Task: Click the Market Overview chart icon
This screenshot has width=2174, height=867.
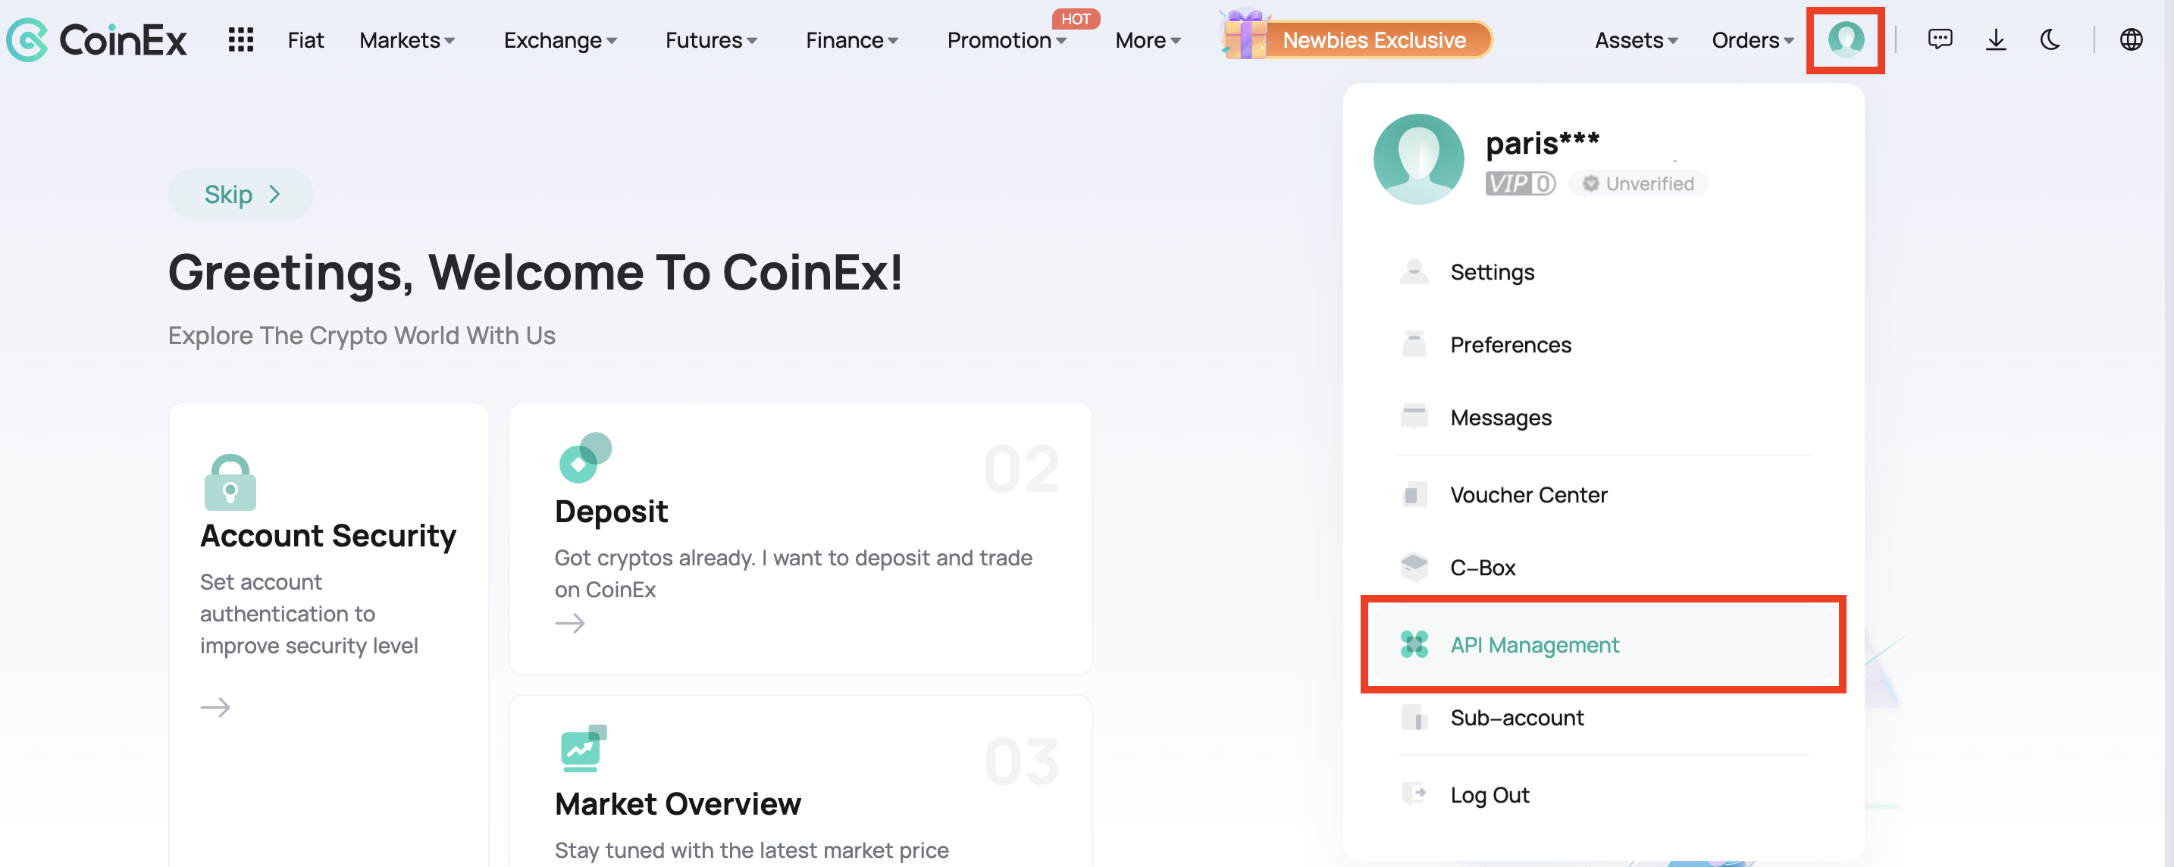Action: pos(583,748)
